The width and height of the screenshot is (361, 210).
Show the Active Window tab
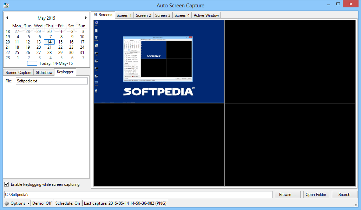(206, 15)
